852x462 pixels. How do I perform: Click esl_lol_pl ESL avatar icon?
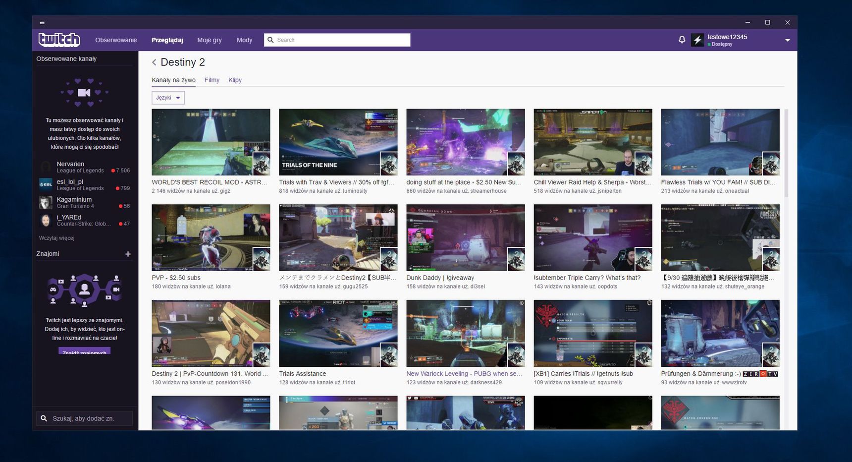[x=46, y=184]
